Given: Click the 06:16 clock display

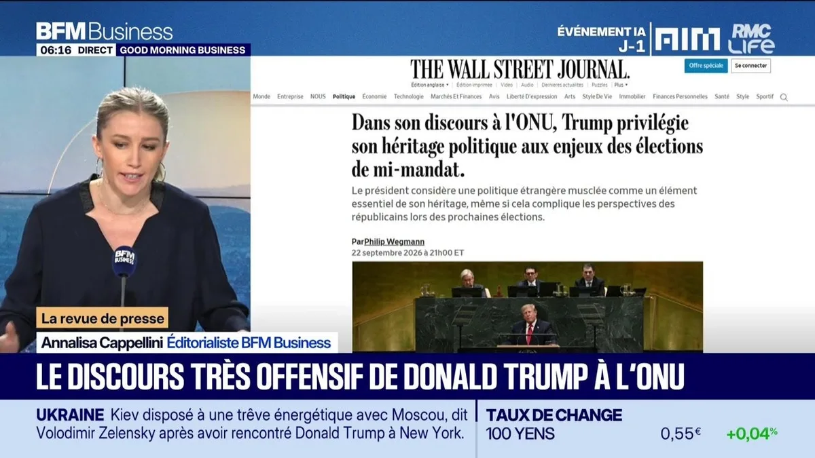Looking at the screenshot, I should click(54, 50).
